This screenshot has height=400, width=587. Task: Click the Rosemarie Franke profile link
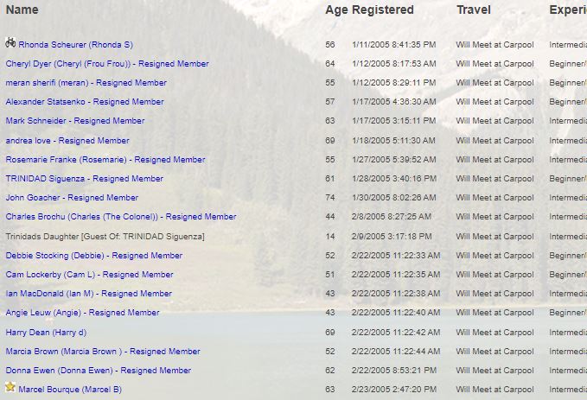click(x=105, y=160)
